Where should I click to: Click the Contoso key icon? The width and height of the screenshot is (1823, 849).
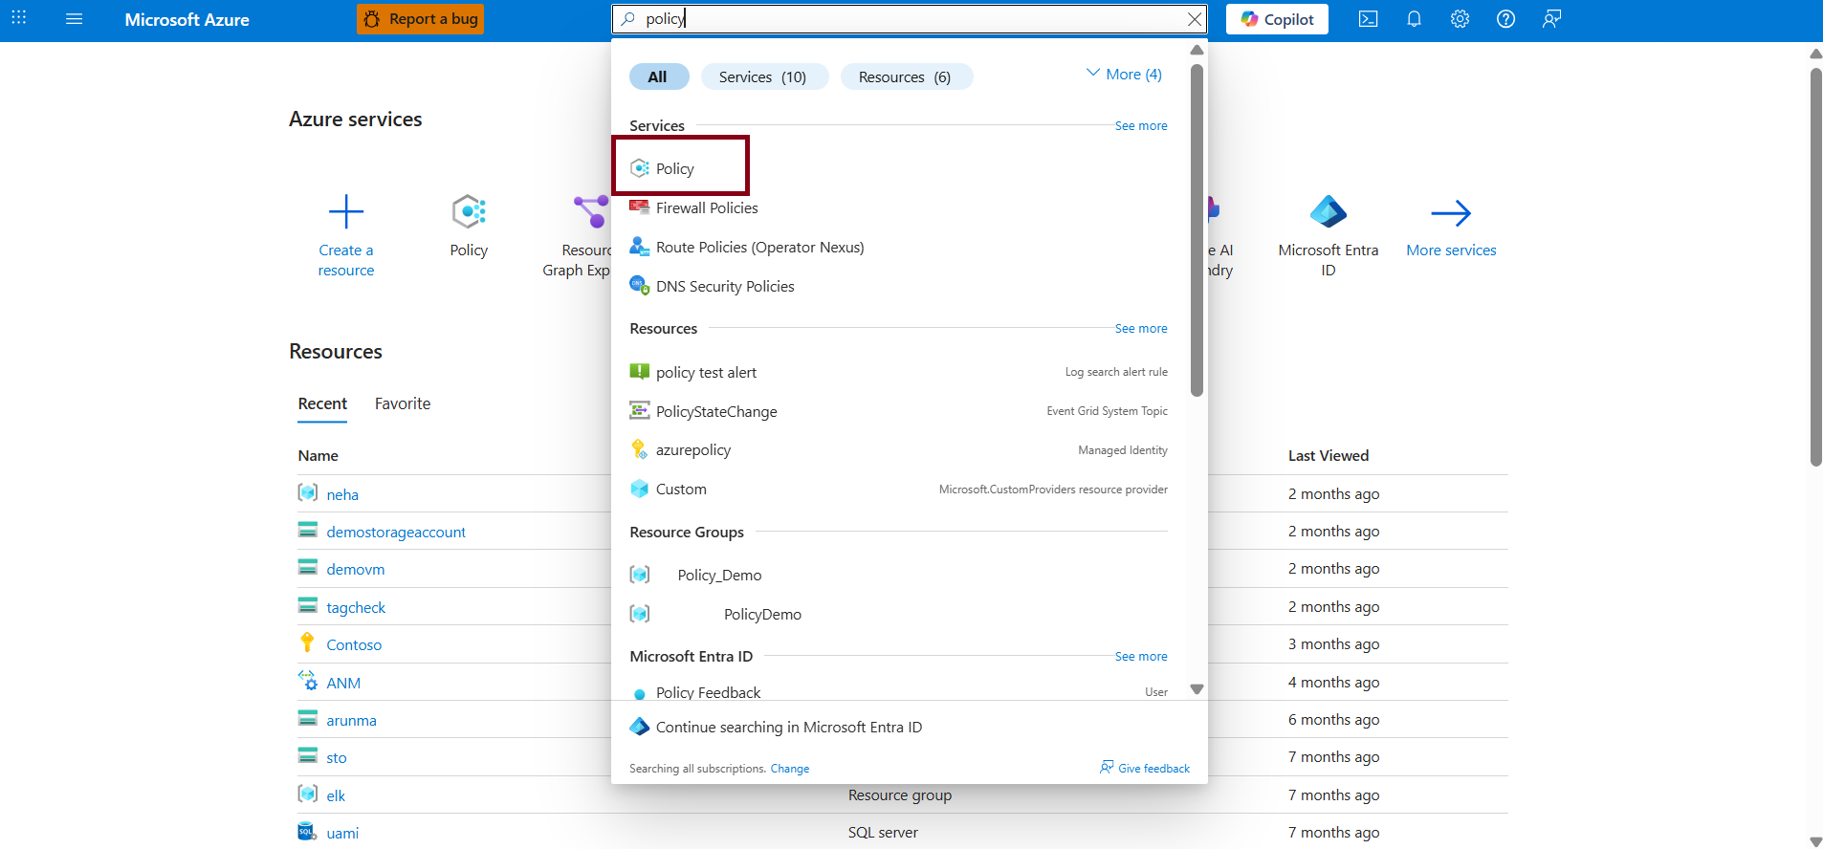click(307, 642)
